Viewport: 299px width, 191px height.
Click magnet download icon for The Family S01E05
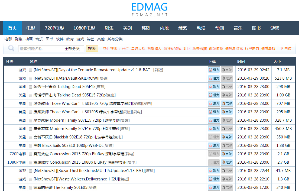214,187
